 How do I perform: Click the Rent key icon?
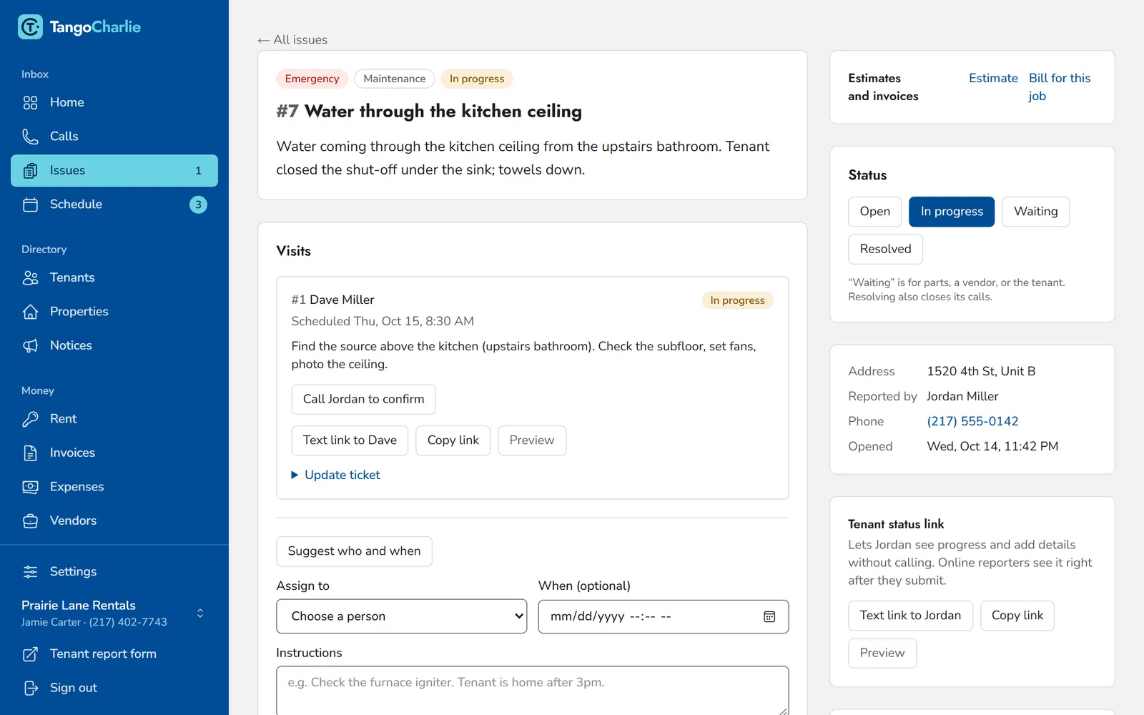point(30,419)
